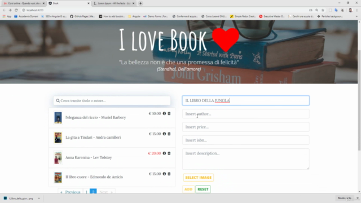Open Chrome profile avatar

350,10
